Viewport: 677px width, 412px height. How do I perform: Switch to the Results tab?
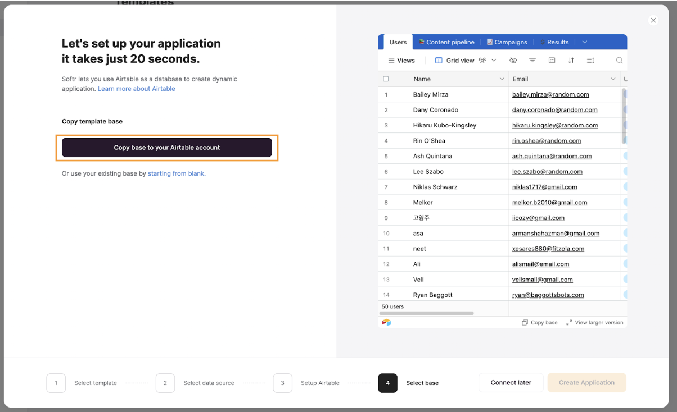[x=554, y=42]
